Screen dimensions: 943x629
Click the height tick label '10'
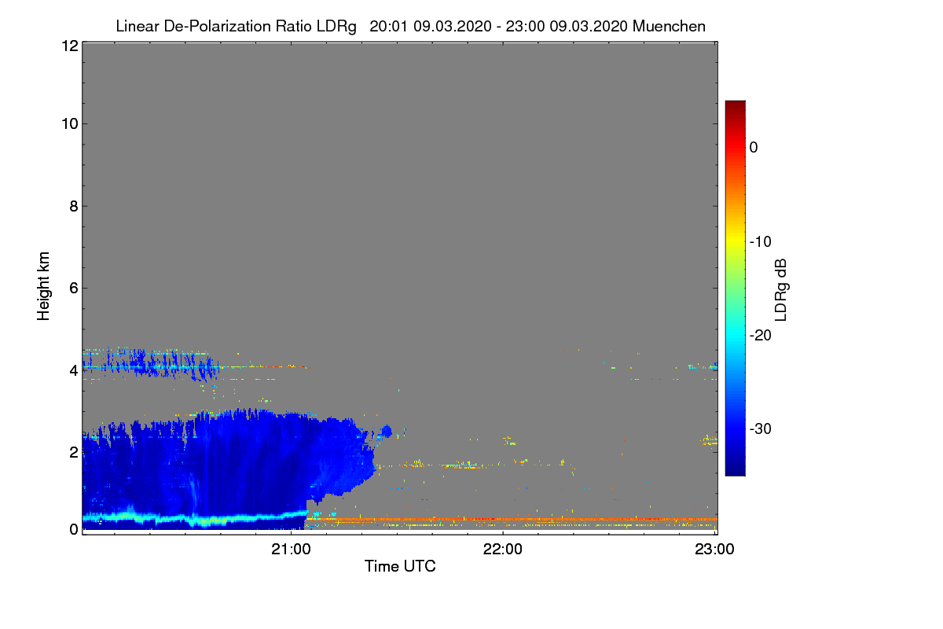click(69, 123)
